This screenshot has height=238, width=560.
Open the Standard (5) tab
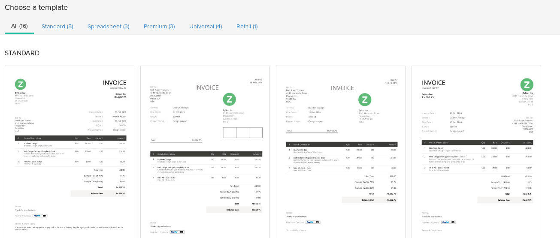pos(57,27)
